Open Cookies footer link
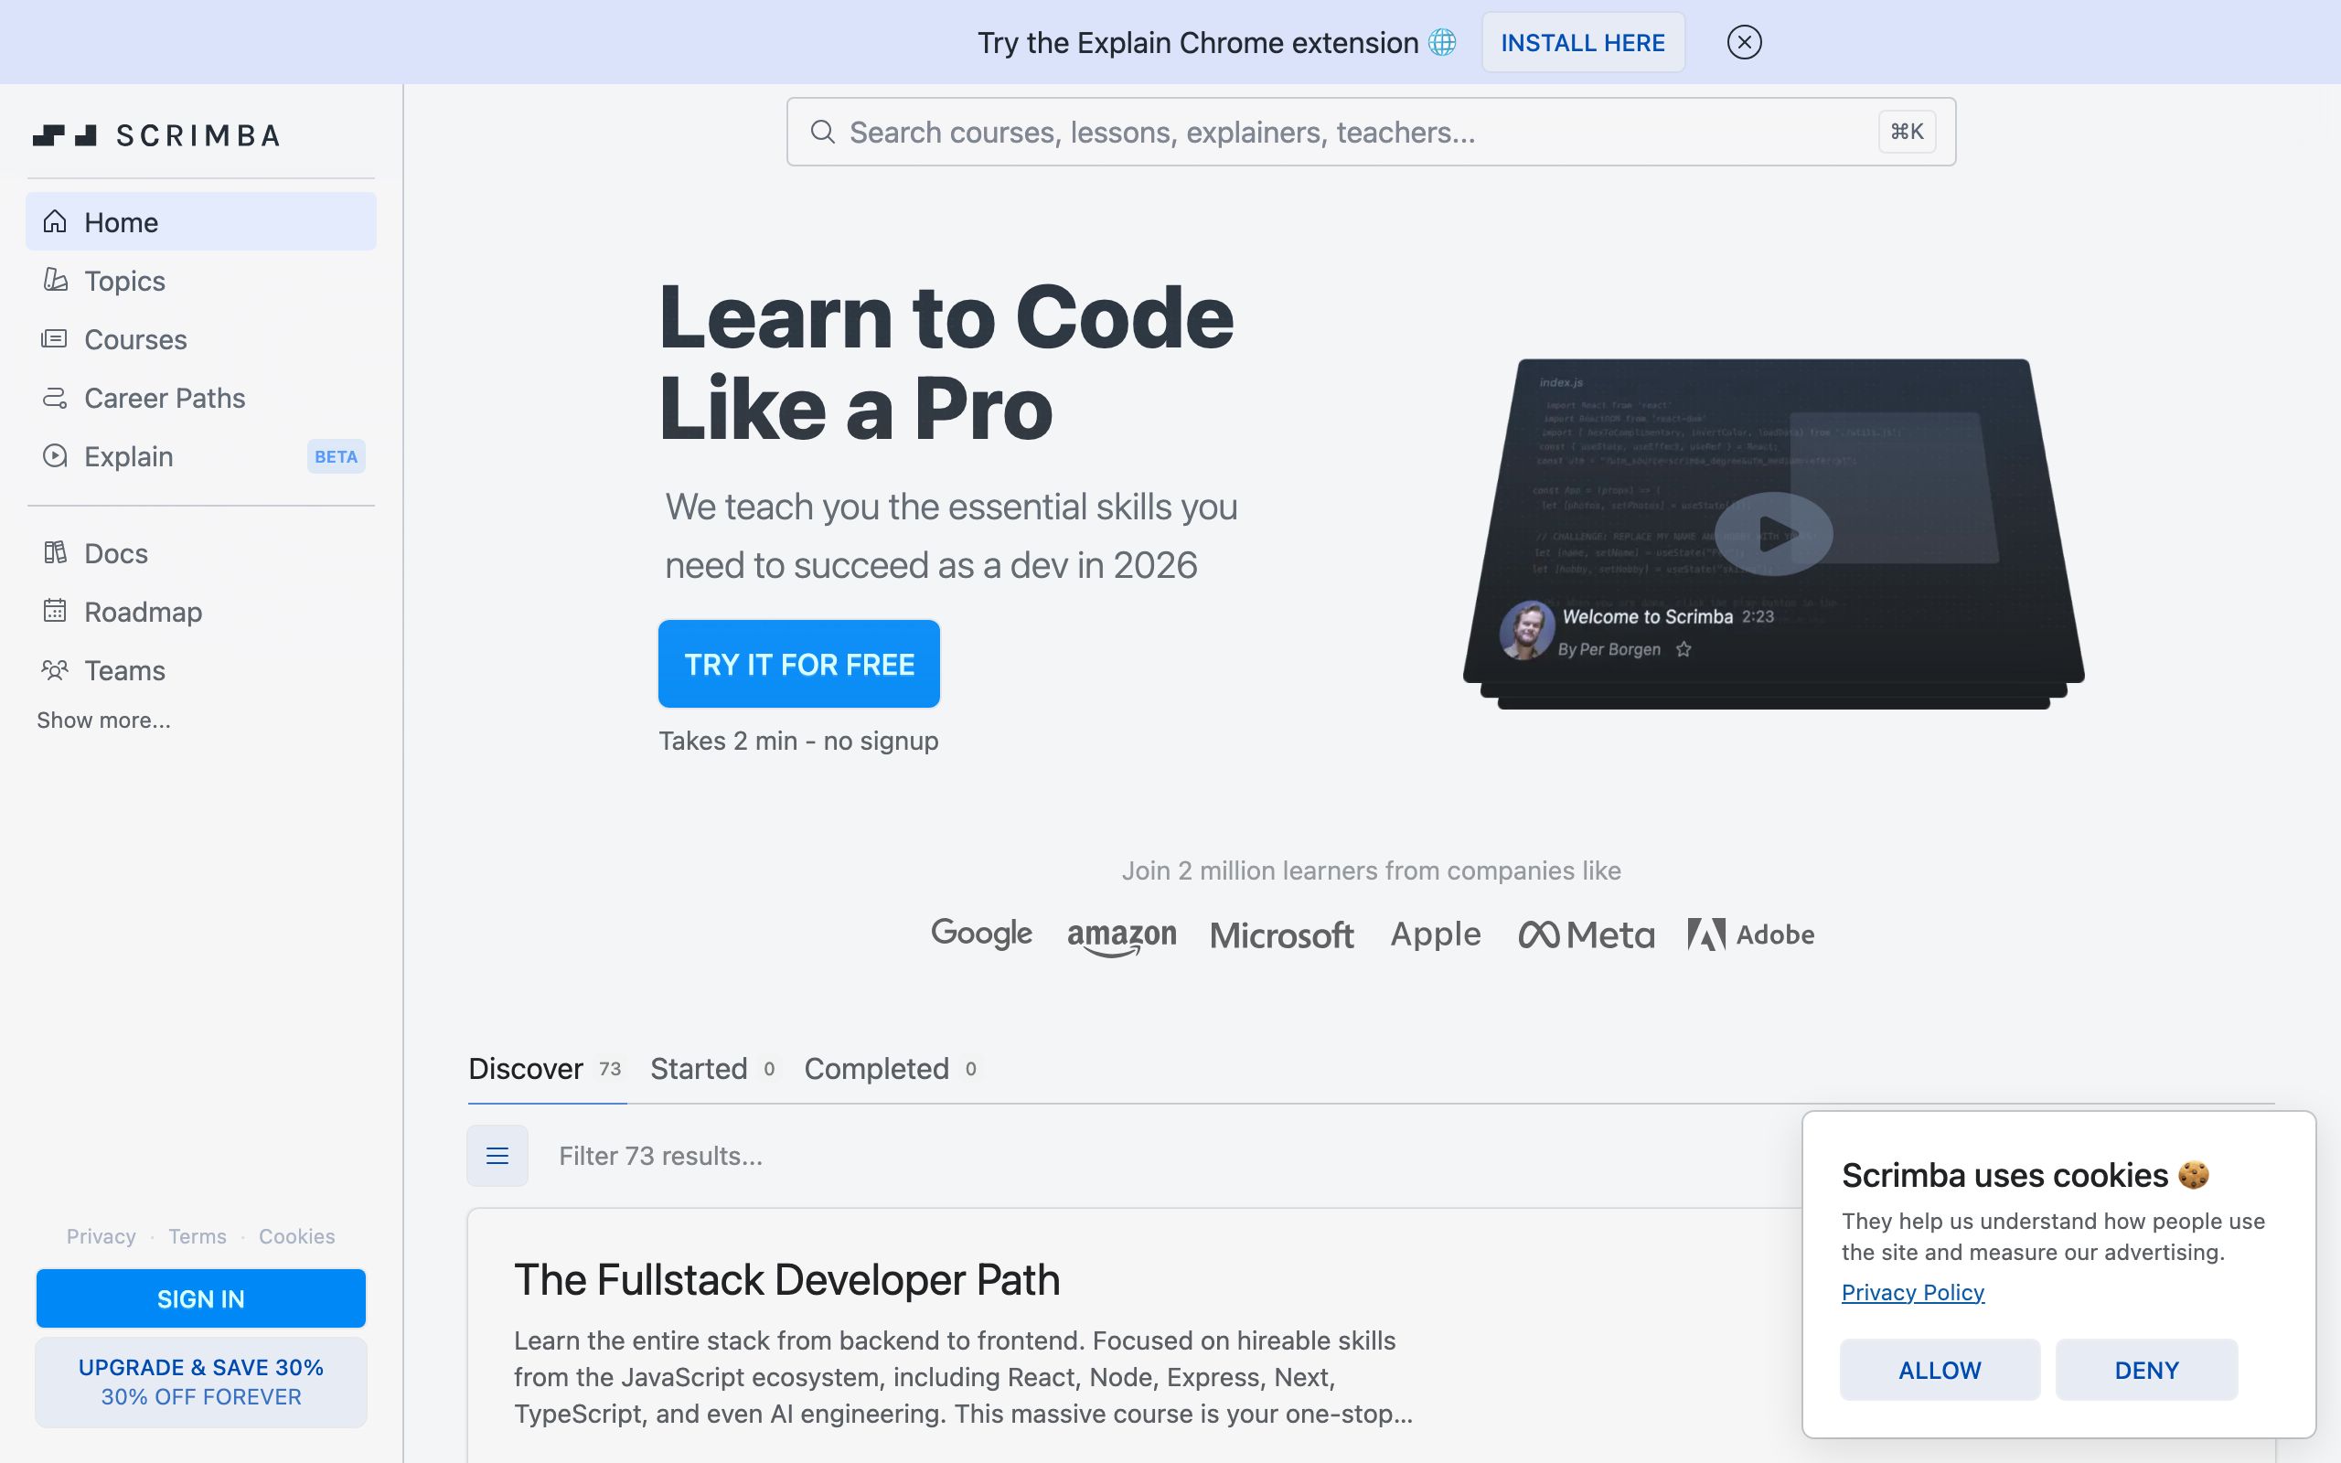 [297, 1236]
